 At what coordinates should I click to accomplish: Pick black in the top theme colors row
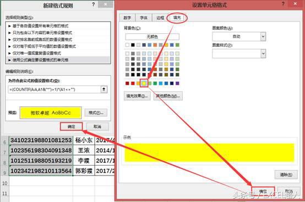(x=133, y=45)
